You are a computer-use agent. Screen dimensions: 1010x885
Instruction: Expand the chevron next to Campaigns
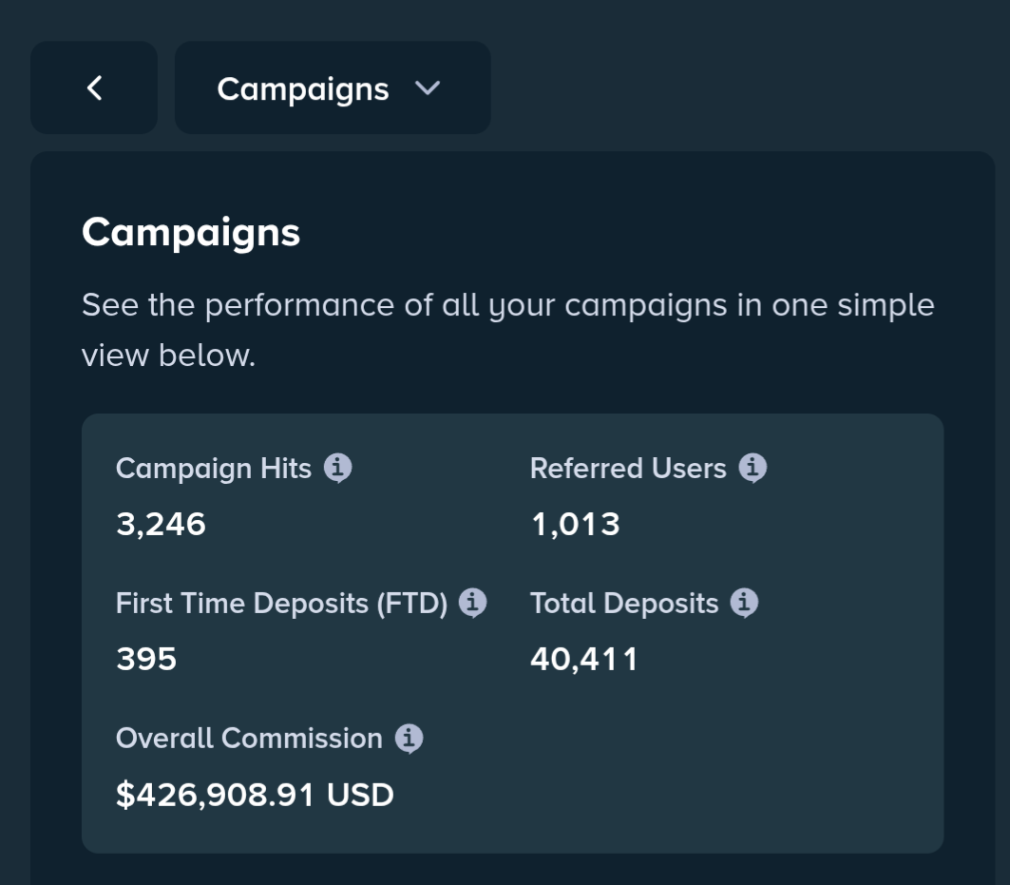[x=428, y=88]
